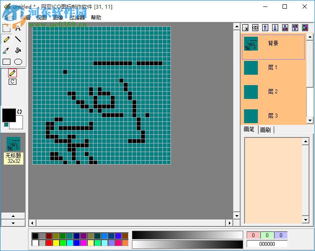Open the 文件 menu
This screenshot has width=315, height=251.
point(9,18)
